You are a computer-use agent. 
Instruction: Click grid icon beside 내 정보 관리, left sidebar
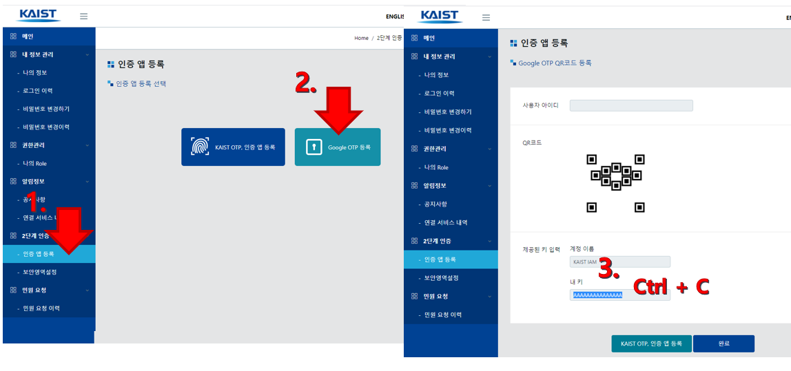pos(13,54)
